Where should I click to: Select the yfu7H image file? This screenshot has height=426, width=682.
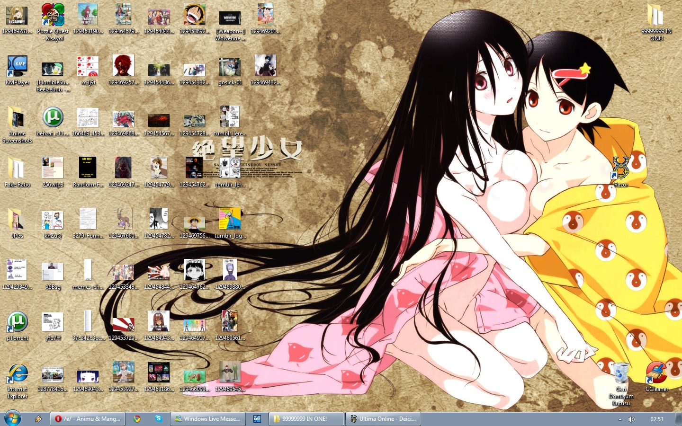pos(53,322)
